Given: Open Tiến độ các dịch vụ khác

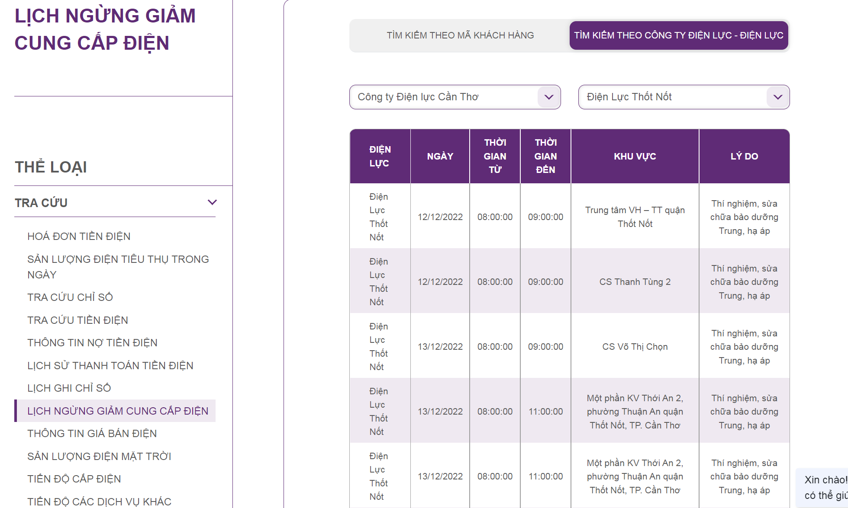Looking at the screenshot, I should pyautogui.click(x=99, y=502).
